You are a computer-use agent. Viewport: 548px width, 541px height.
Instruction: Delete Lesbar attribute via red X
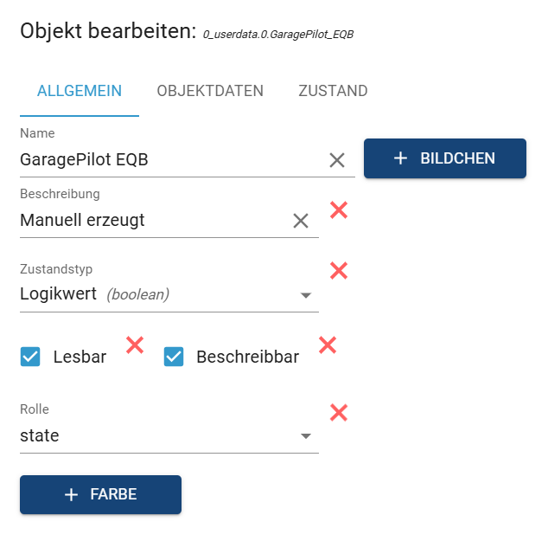click(x=135, y=345)
